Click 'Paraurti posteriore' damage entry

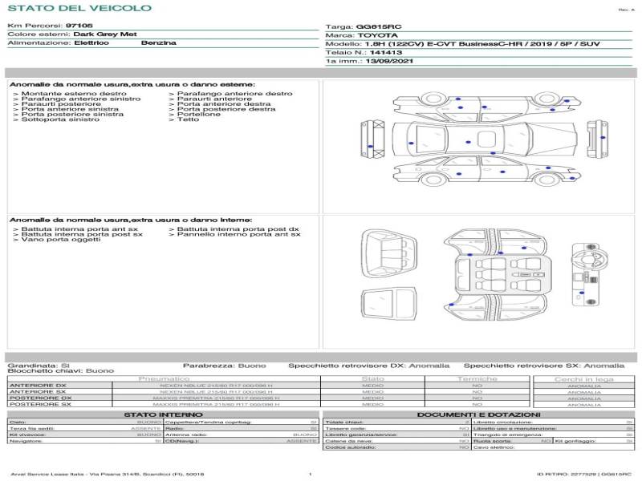(x=61, y=104)
